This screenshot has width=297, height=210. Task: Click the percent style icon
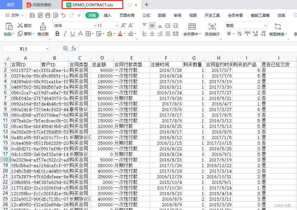[x=239, y=34]
